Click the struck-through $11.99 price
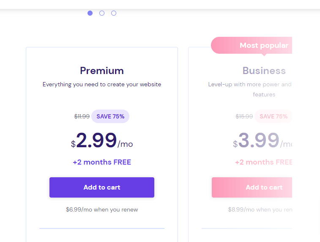Image resolution: width=320 pixels, height=242 pixels. pyautogui.click(x=82, y=116)
